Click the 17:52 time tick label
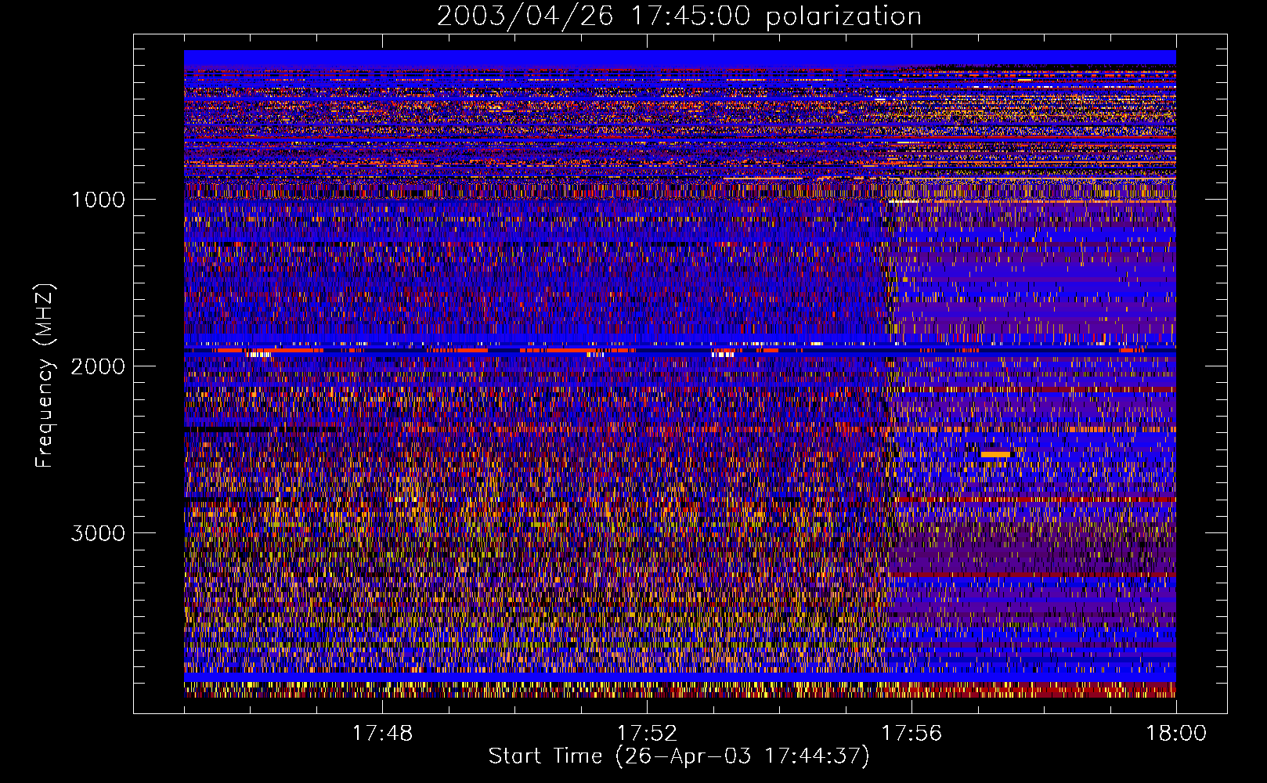 (647, 734)
